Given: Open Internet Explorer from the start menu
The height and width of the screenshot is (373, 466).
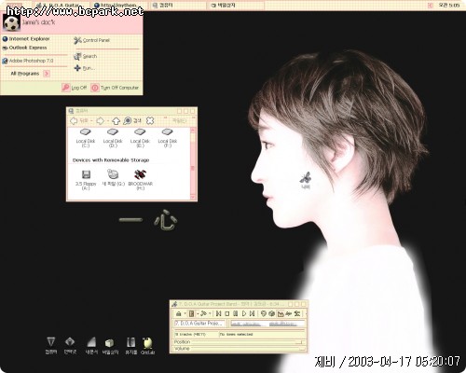Looking at the screenshot, I should point(26,39).
